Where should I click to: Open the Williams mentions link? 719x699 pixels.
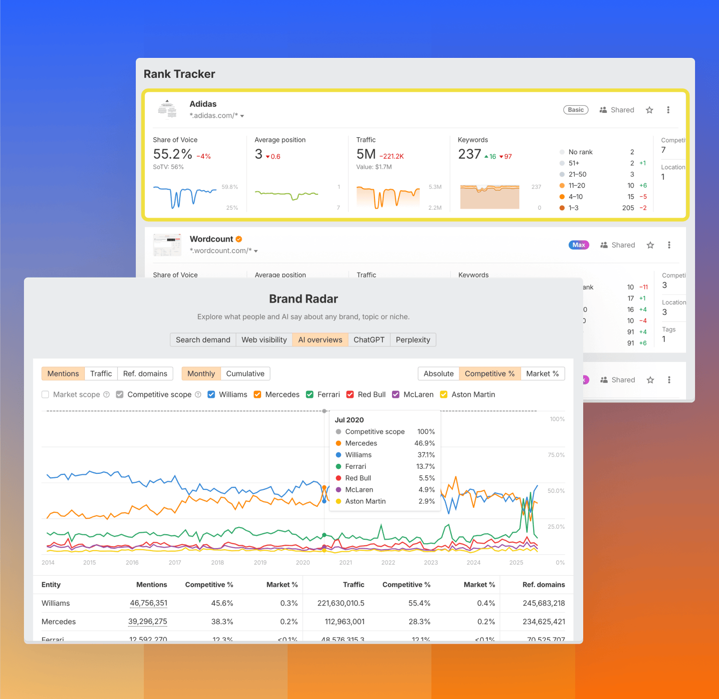click(148, 603)
